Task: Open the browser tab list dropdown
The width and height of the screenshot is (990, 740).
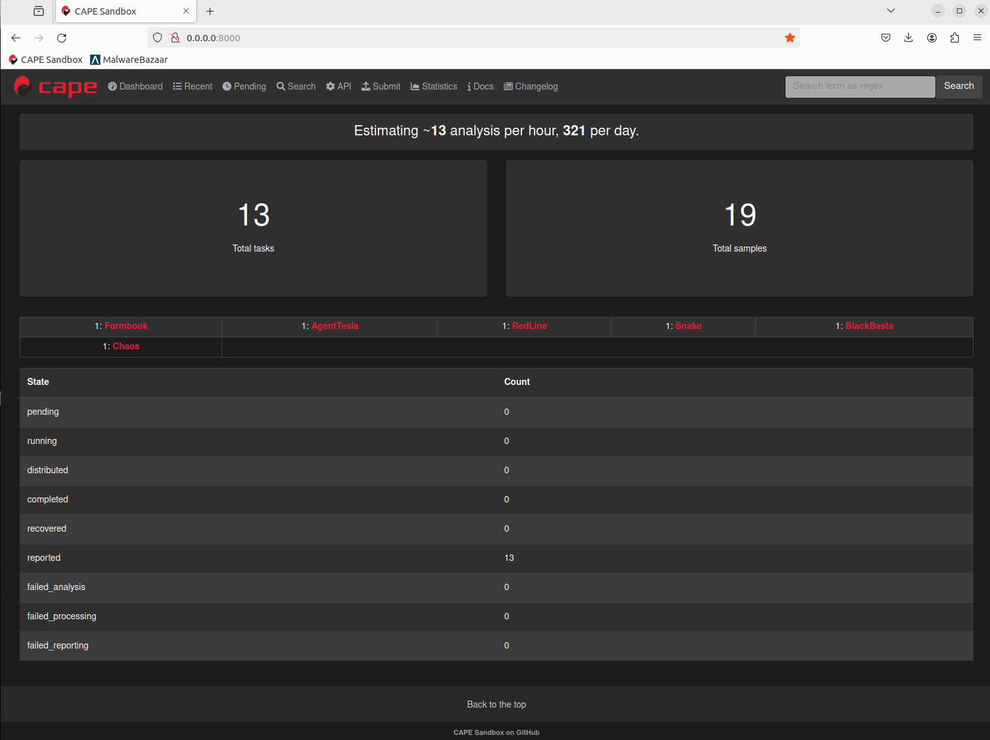Action: pyautogui.click(x=891, y=11)
